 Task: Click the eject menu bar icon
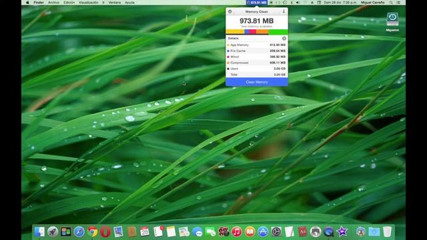coord(312,3)
